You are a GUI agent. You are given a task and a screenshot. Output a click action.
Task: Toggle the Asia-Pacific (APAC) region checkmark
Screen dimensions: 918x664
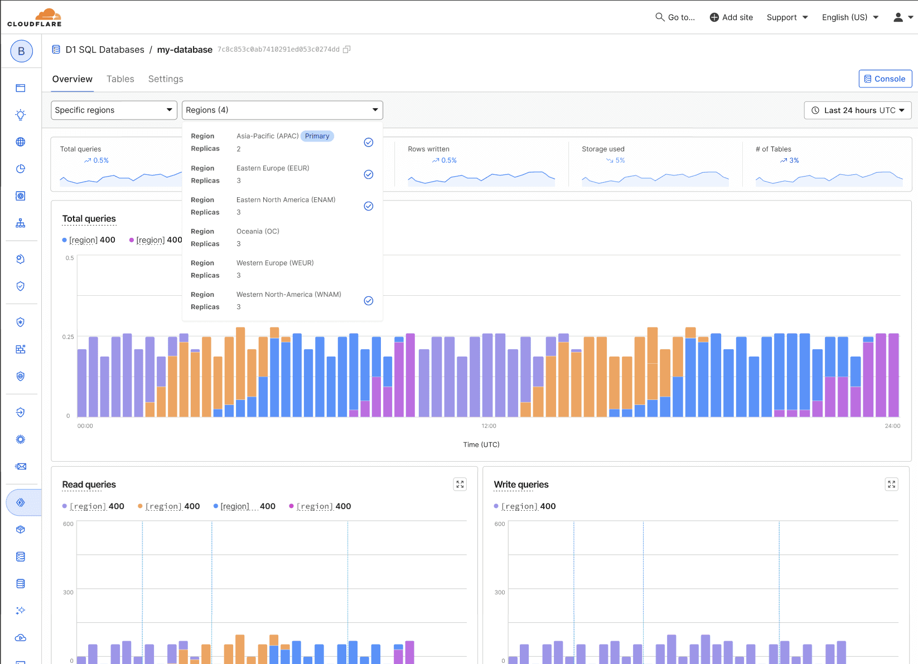pyautogui.click(x=369, y=142)
